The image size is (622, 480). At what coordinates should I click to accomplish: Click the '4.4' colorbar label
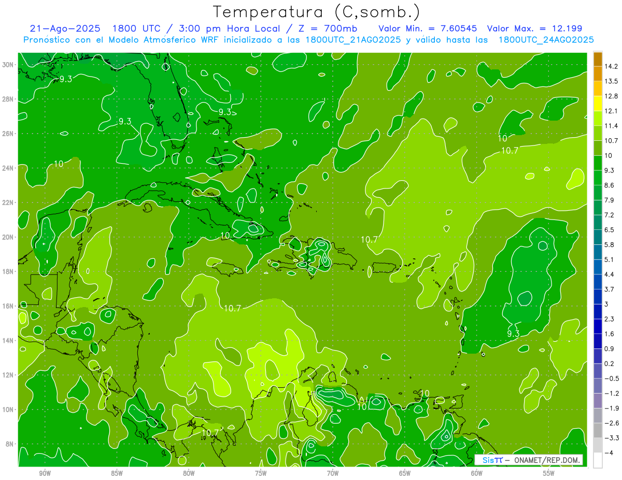[x=610, y=274]
